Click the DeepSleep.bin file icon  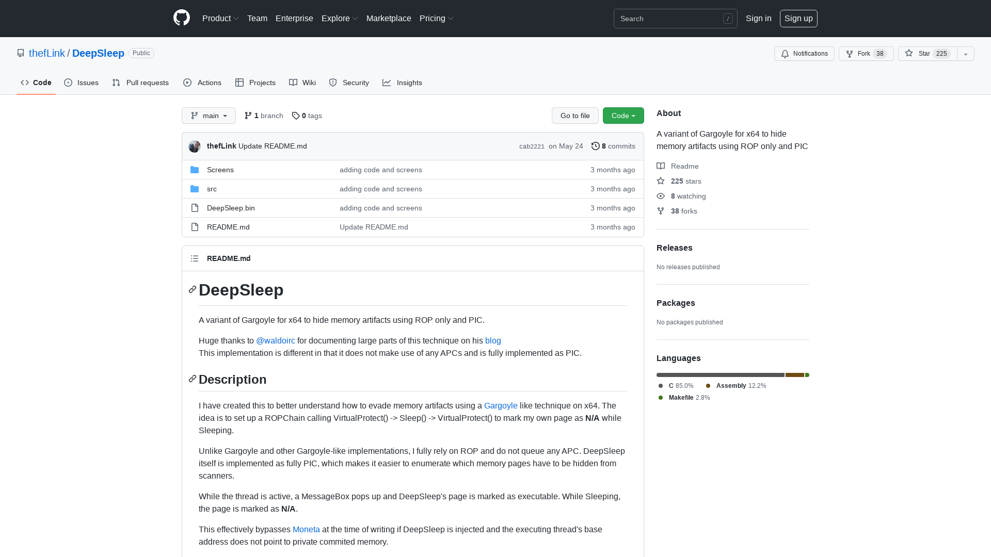tap(195, 208)
